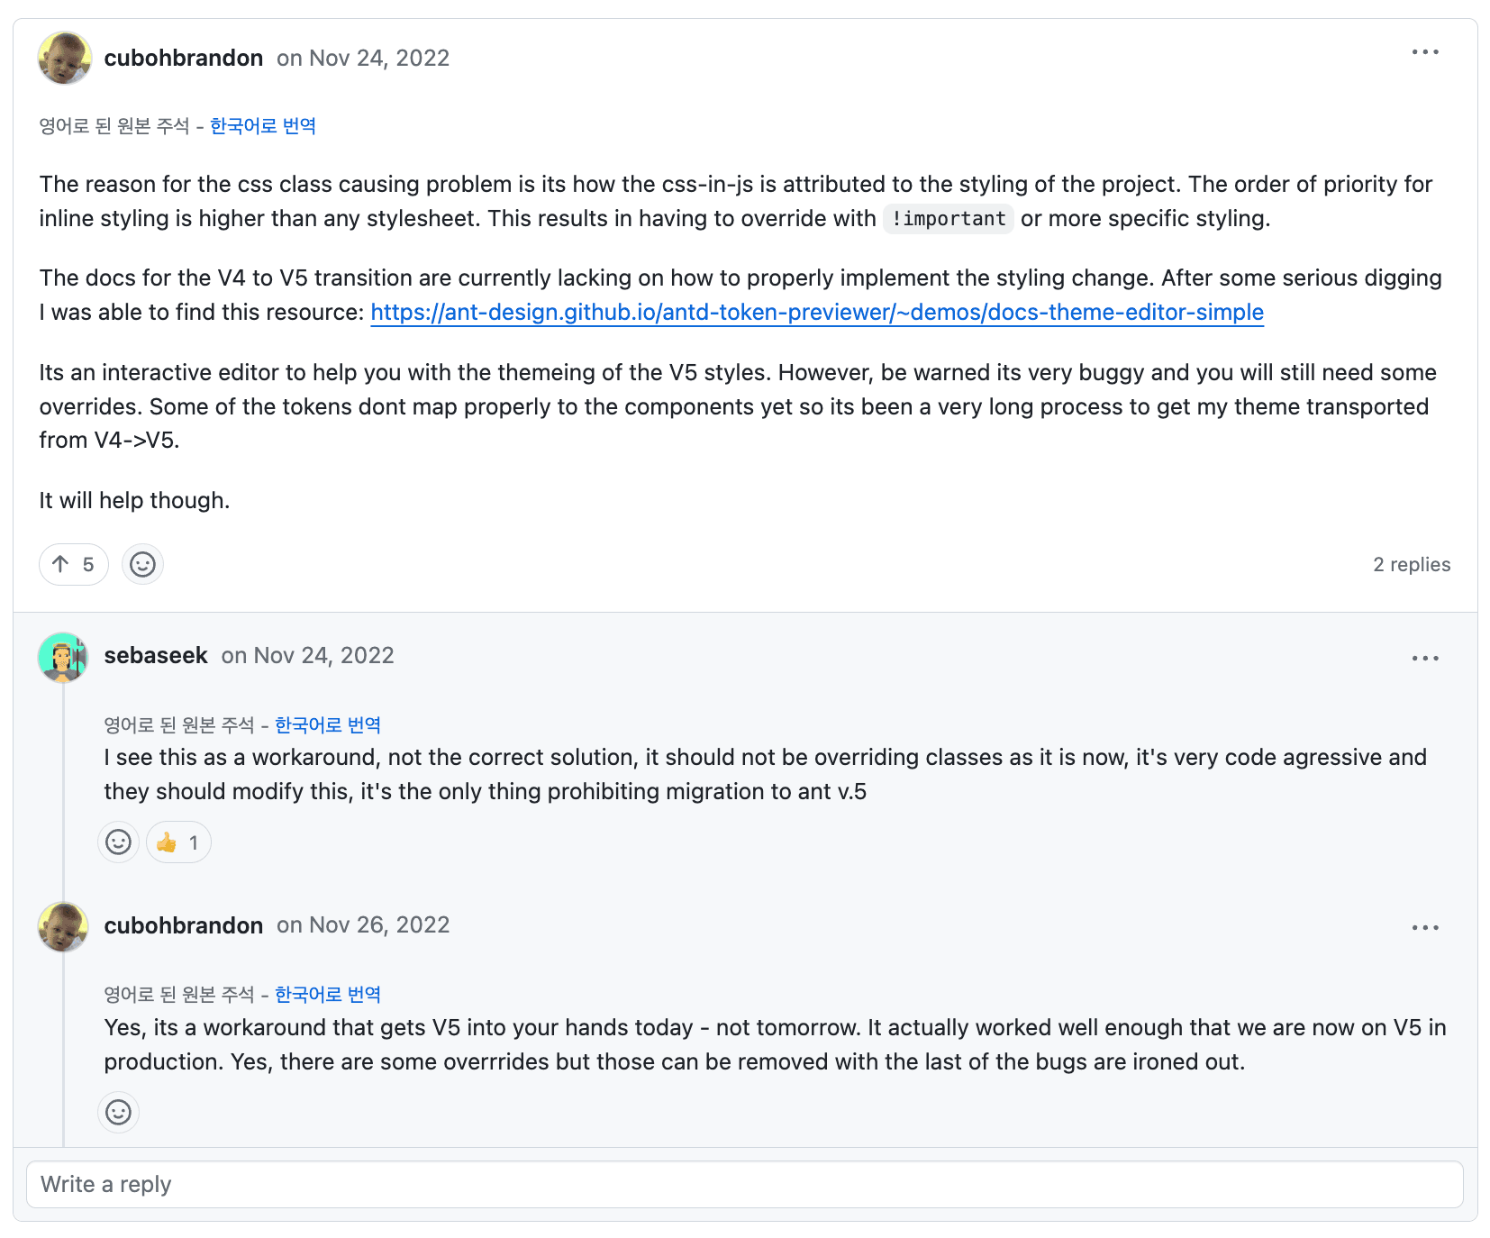Open options menu for cubohbrandon's first comment
Viewport: 1490px width, 1238px height.
[x=1424, y=52]
